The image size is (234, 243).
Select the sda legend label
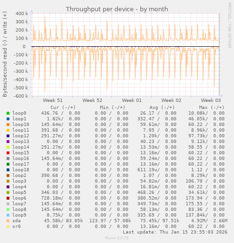pos(16,221)
